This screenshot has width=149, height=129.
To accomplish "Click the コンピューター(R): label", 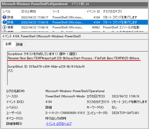I will pos(97,113).
